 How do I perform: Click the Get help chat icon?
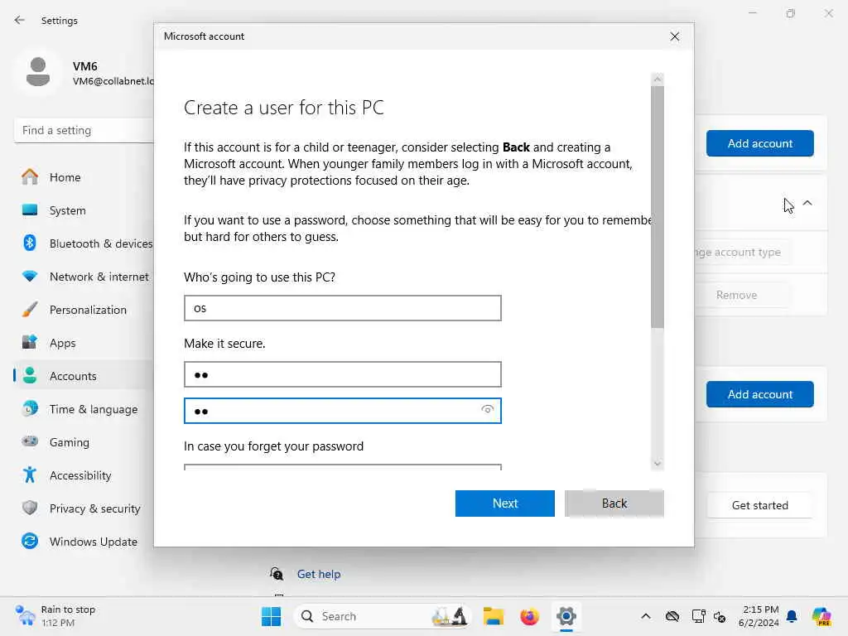point(277,574)
